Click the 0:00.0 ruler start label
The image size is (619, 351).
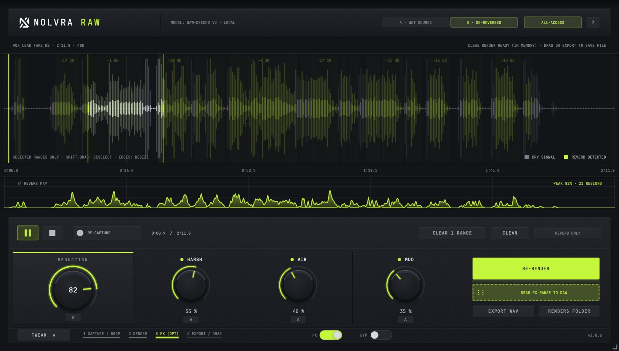pyautogui.click(x=11, y=170)
